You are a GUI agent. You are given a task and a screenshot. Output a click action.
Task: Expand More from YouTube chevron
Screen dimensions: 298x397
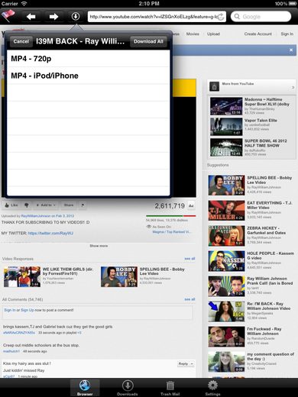(x=293, y=87)
